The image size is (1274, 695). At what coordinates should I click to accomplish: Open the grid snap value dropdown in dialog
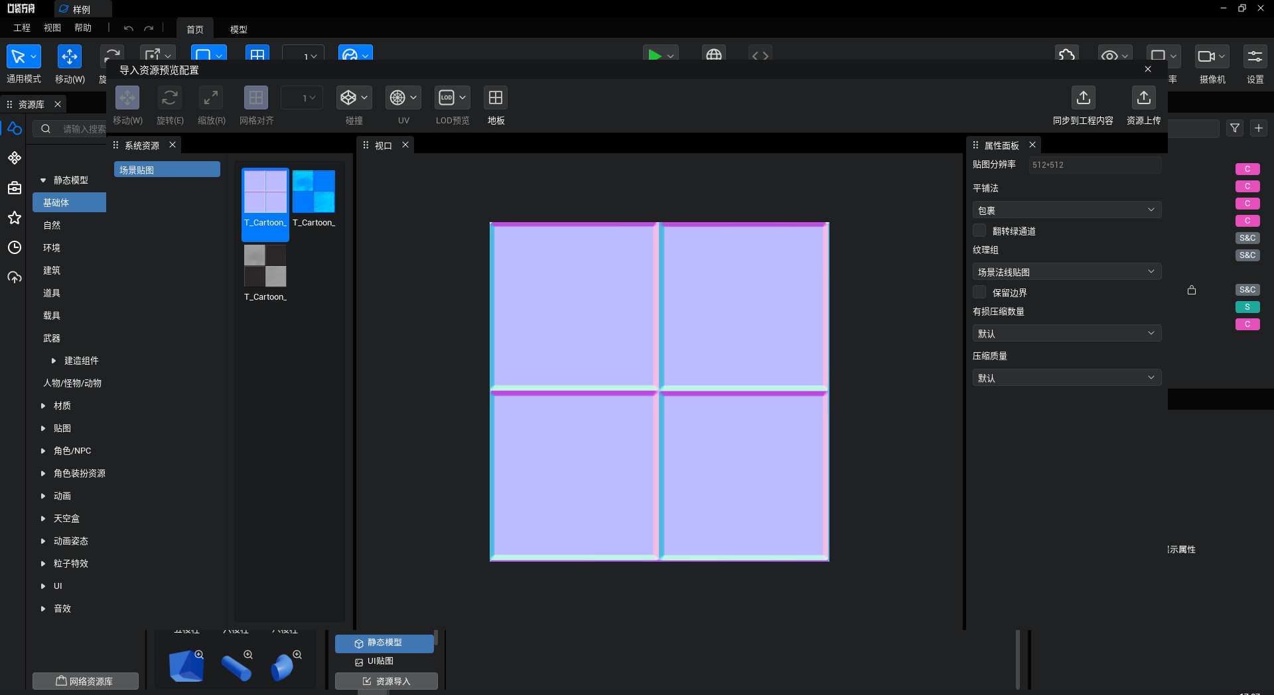303,97
